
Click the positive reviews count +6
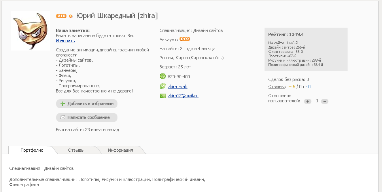(292, 87)
